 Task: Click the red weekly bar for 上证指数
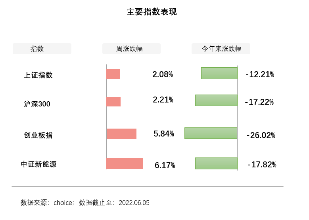click(x=113, y=74)
